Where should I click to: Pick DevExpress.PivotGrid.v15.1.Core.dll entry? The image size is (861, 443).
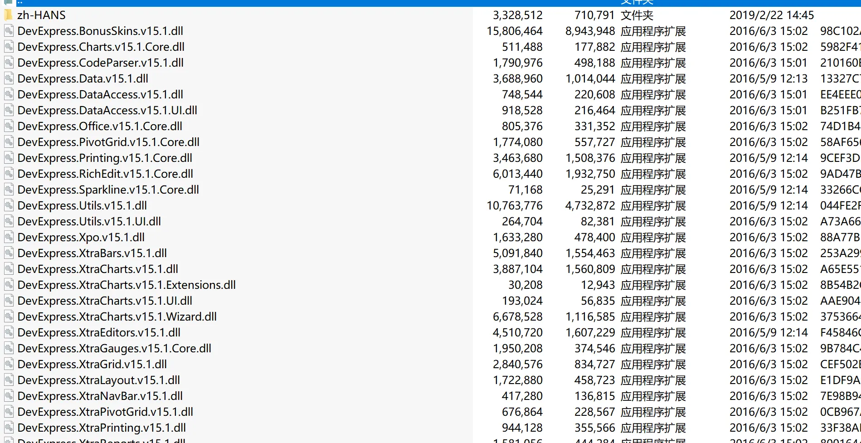pos(108,142)
